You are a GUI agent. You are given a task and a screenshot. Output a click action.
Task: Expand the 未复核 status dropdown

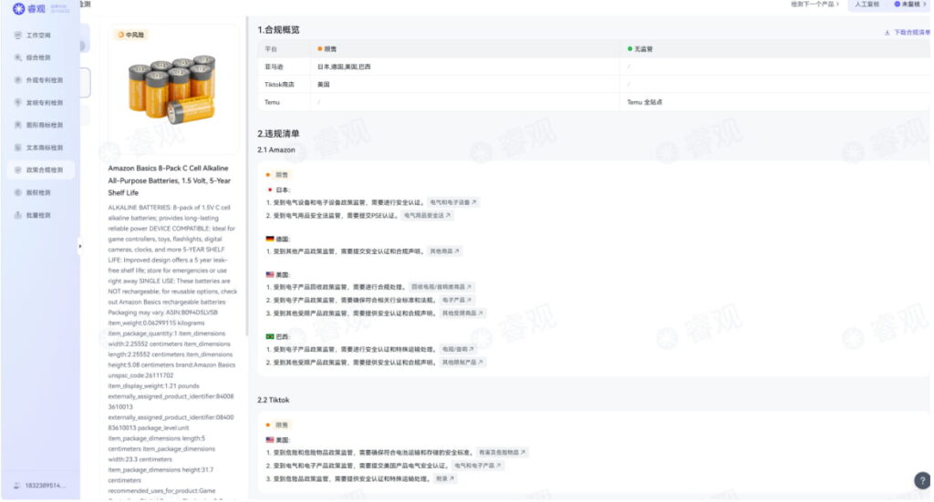tap(910, 5)
